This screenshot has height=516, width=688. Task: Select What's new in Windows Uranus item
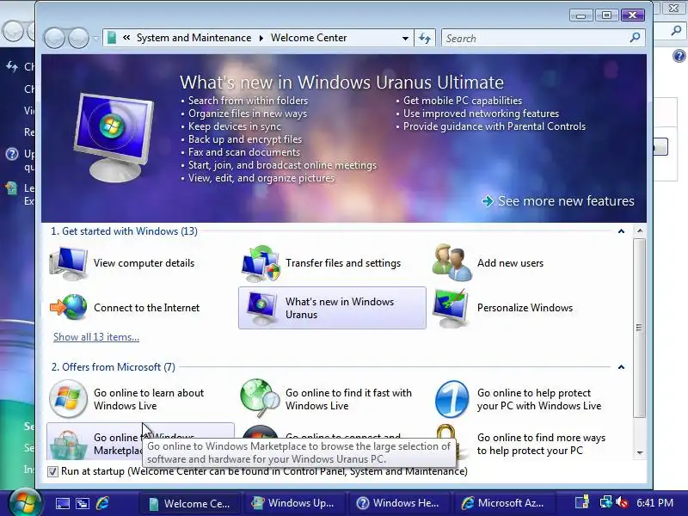[332, 308]
